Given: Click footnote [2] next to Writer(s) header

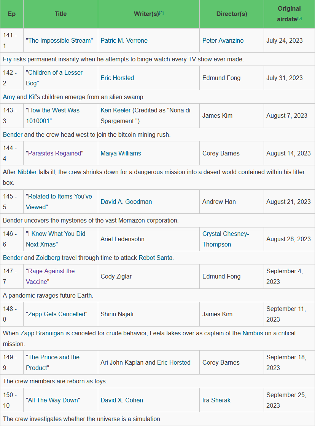Looking at the screenshot, I should click(x=161, y=13).
